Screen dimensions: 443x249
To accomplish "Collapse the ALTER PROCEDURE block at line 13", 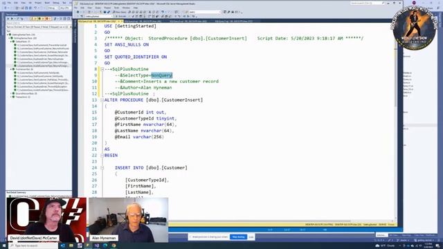I will click(x=102, y=100).
